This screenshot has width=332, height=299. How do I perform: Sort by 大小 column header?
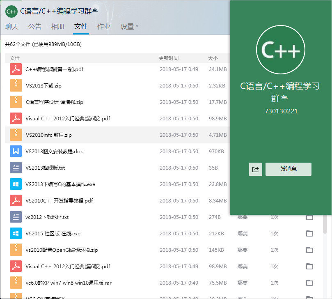213,58
